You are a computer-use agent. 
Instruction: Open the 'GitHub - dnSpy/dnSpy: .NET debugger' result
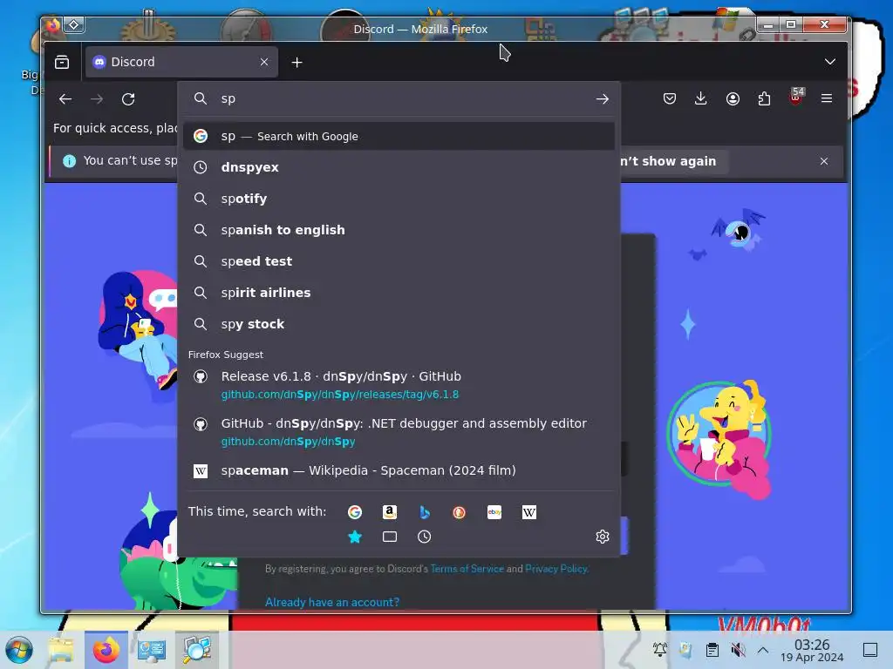pos(399,432)
